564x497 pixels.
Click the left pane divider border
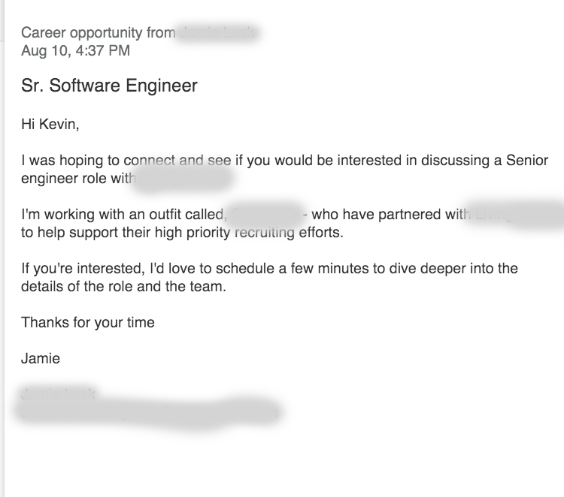(5, 248)
